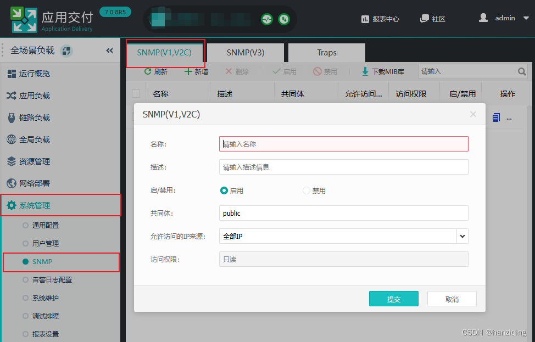Switch to the SNMP(V1,V2C) tab
This screenshot has width=535, height=342.
164,53
